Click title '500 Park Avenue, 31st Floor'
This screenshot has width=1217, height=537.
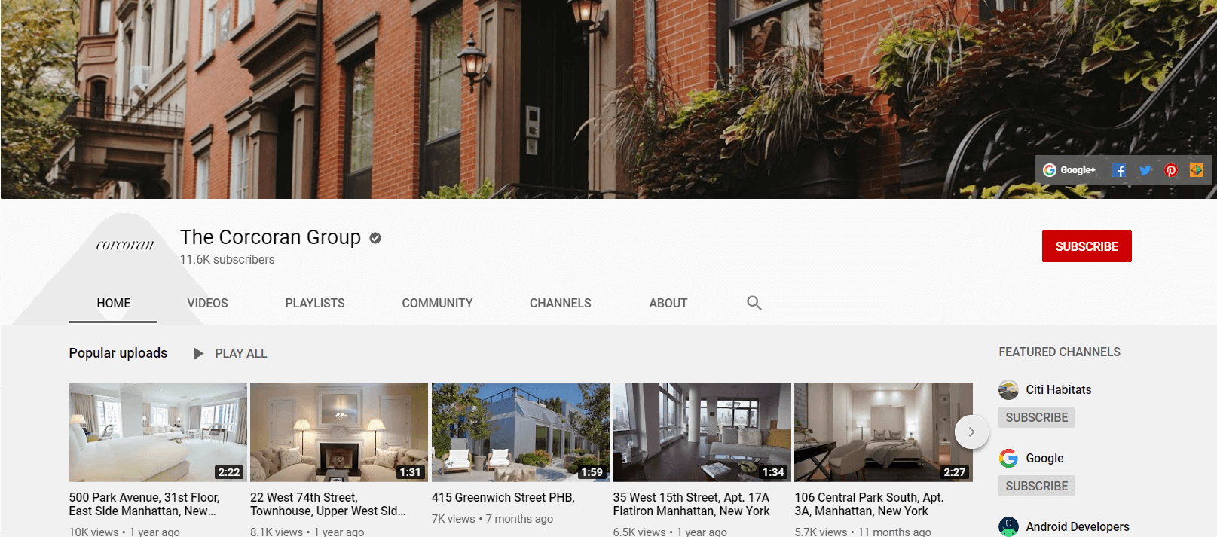point(144,504)
